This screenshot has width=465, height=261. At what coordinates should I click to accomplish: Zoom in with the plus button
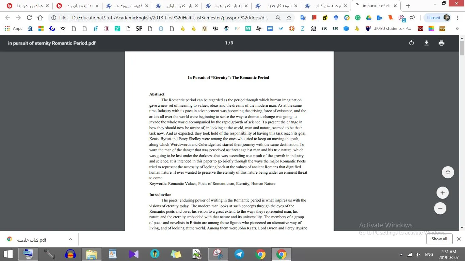[x=443, y=193]
